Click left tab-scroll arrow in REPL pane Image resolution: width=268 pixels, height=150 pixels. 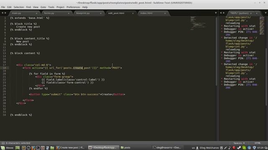pyautogui.click(x=221, y=13)
